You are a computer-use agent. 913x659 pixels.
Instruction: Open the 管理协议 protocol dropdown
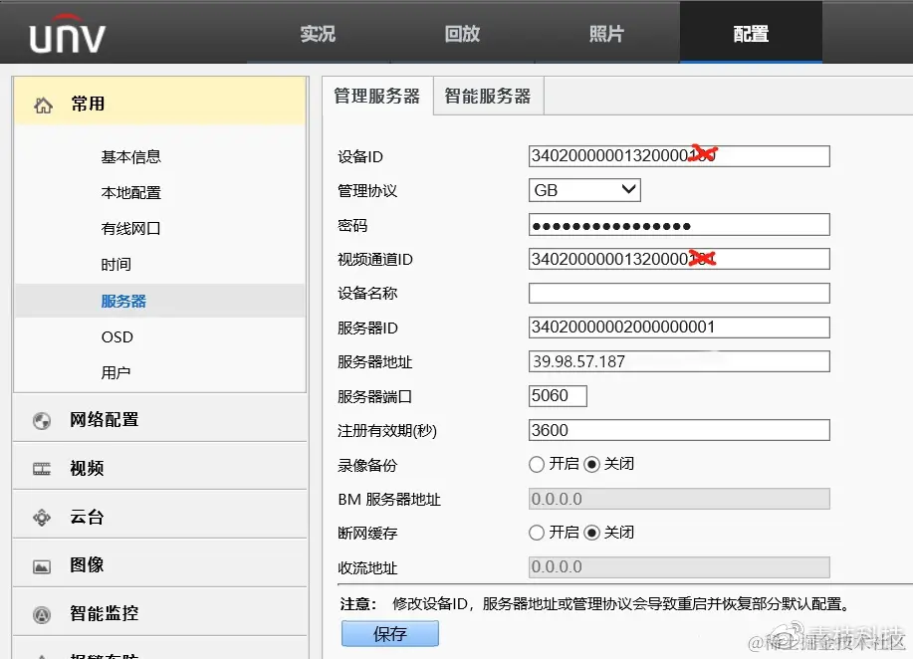coord(628,189)
